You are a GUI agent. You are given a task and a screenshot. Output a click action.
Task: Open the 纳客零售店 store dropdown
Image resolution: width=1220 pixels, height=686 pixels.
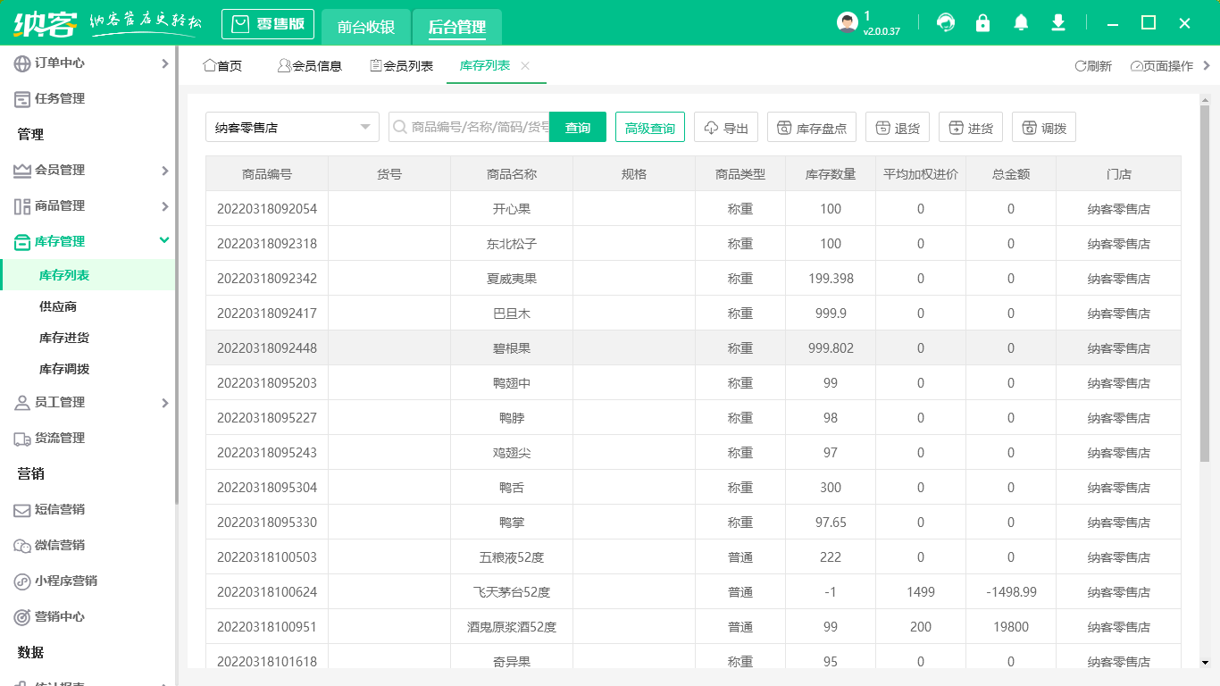pyautogui.click(x=292, y=126)
